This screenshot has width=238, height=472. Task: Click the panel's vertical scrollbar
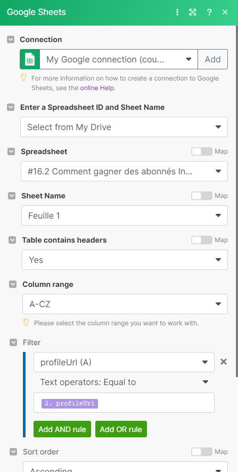[x=237, y=201]
